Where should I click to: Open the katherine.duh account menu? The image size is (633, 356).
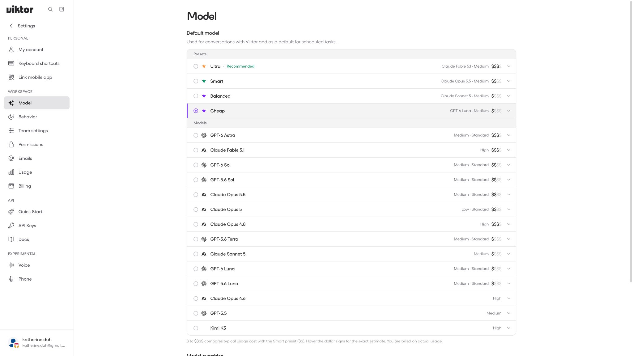click(37, 342)
